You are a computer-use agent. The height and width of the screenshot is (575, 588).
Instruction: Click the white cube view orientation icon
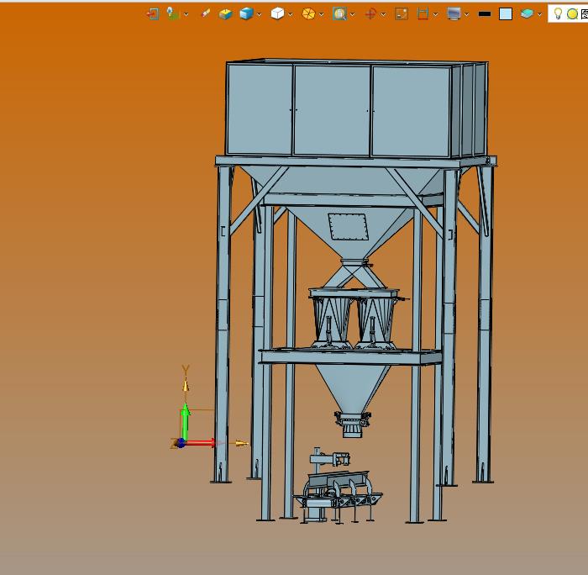[x=277, y=14]
